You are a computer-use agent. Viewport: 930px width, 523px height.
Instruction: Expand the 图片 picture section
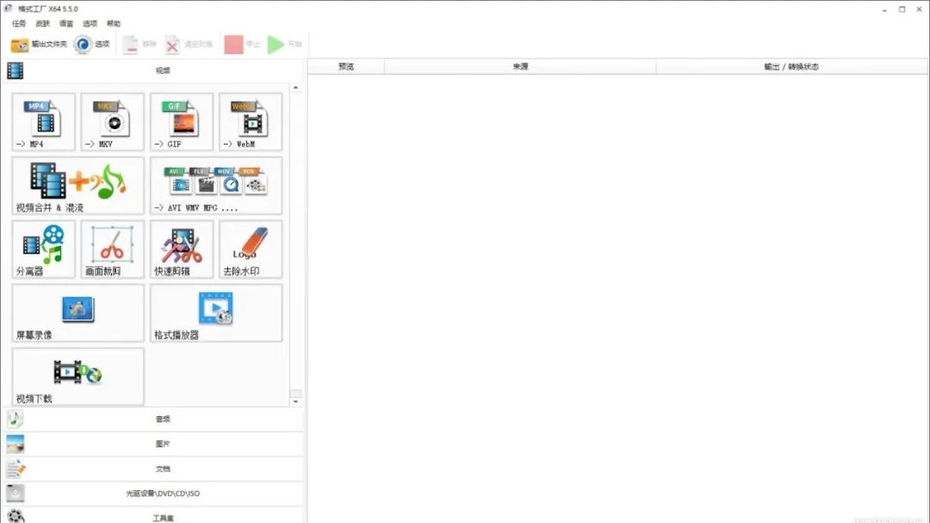coord(153,444)
